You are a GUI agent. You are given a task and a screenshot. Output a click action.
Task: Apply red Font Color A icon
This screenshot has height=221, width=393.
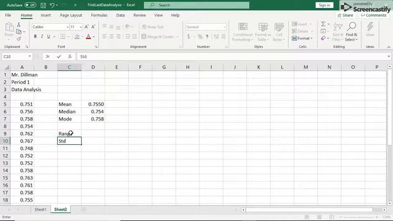click(88, 37)
